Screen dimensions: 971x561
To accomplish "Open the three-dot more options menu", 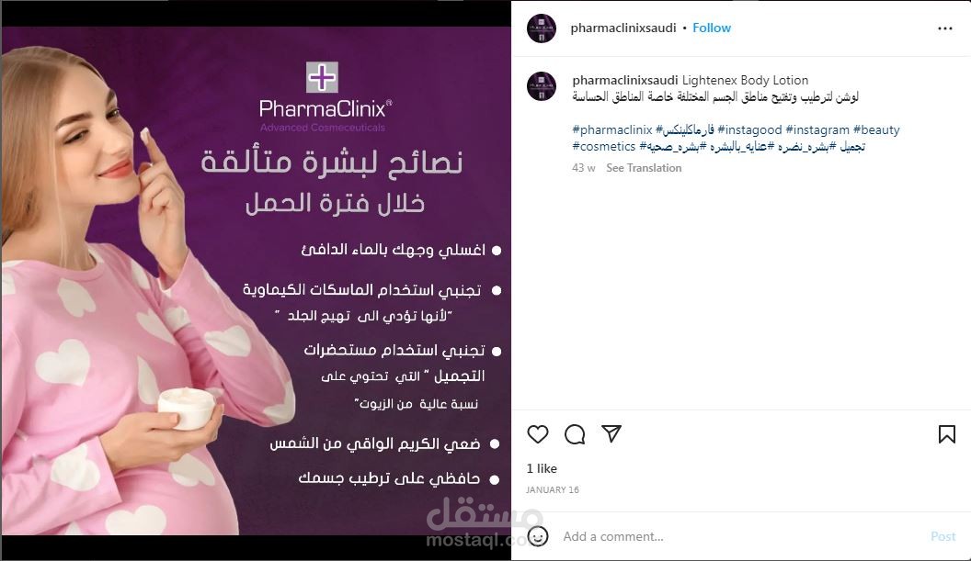I will 945,28.
